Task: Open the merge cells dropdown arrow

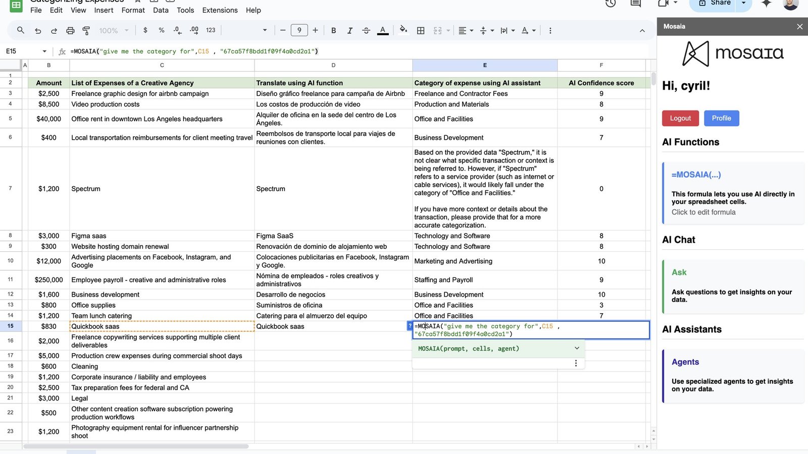Action: [x=448, y=31]
